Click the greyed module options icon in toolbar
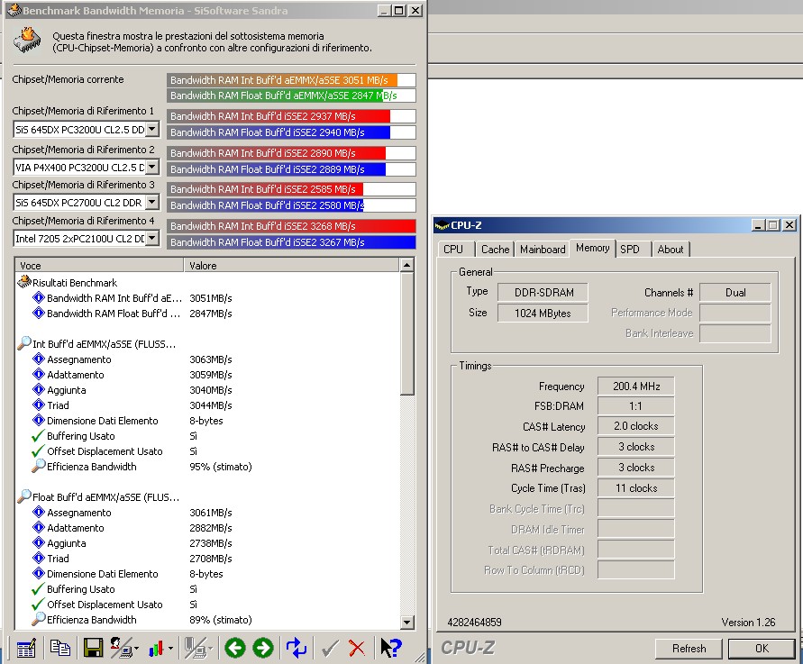 click(x=195, y=648)
